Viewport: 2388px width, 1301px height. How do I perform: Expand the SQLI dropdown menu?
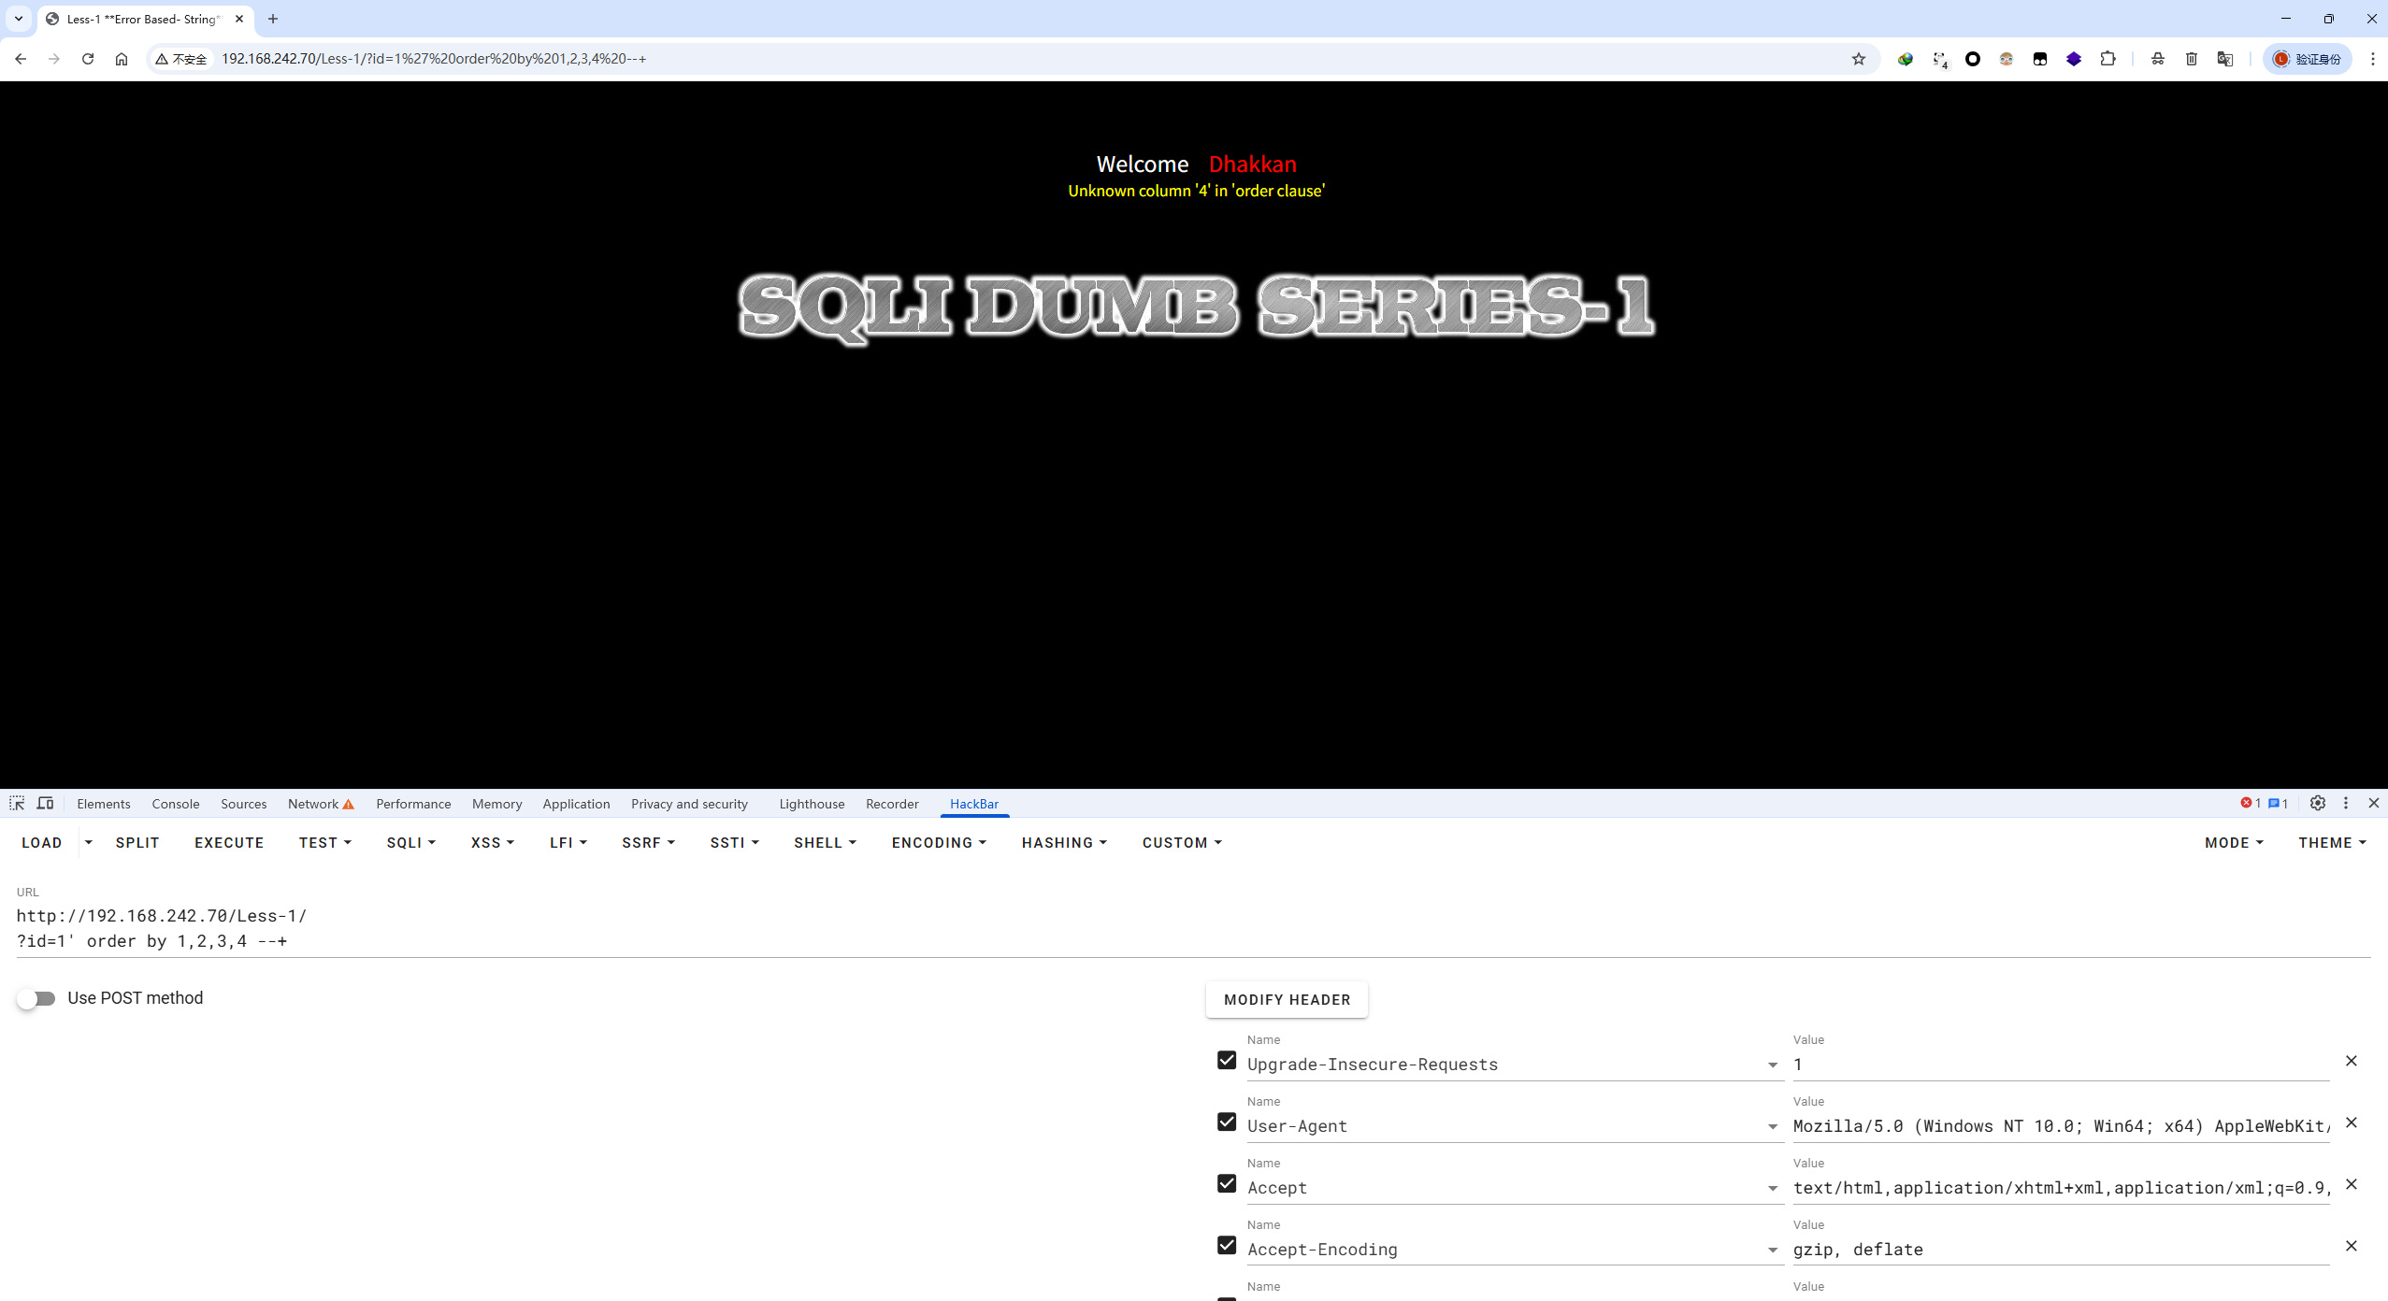(411, 843)
